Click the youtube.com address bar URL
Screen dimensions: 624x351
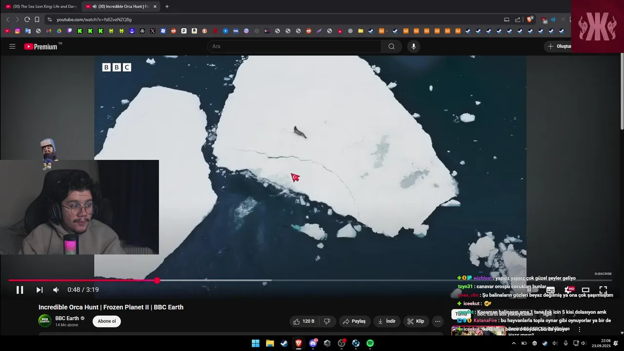[x=94, y=19]
